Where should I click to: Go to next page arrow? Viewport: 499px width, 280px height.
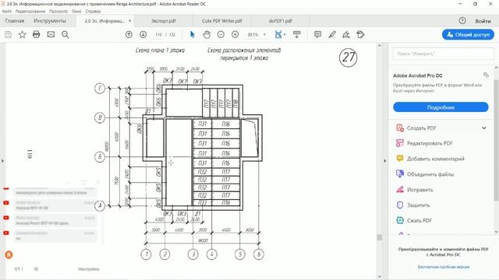tap(143, 34)
